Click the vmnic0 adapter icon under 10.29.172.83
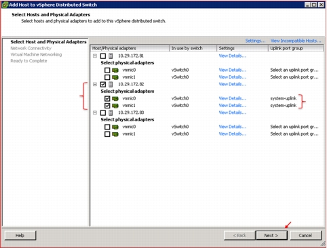Viewport: 327px width, 248px height. pos(115,127)
